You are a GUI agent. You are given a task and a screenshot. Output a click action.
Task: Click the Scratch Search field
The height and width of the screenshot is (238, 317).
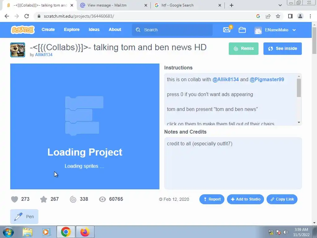coord(172,30)
